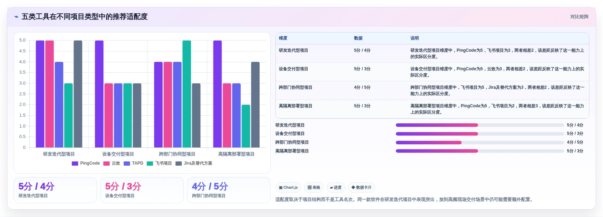Click the footnote text starting 适配度取决于项目结构
Image resolution: width=603 pixels, height=217 pixels.
[405, 200]
